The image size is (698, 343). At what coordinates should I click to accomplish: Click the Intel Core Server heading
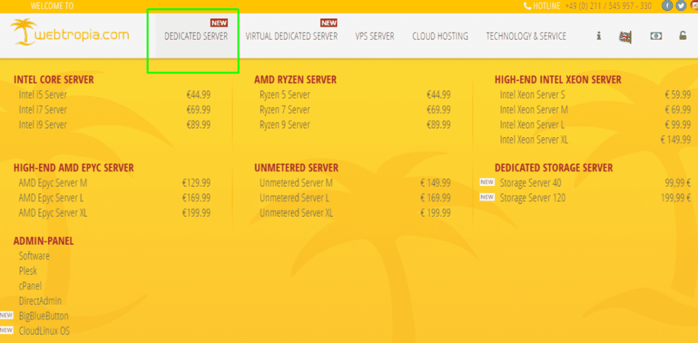(x=54, y=80)
